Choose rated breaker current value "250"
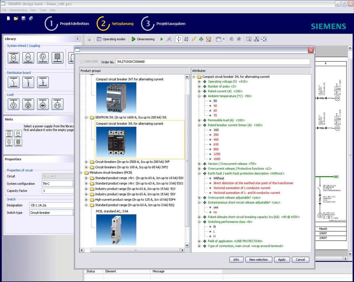 point(216,135)
